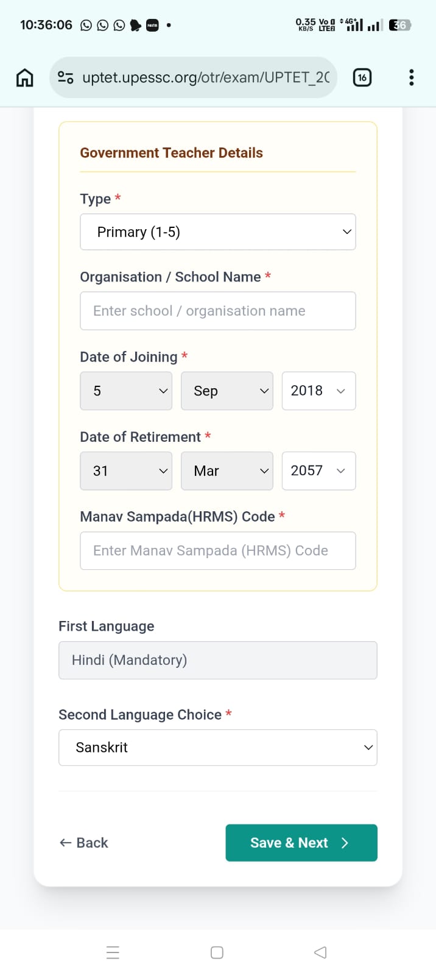Tap the battery indicator in status bar

pyautogui.click(x=400, y=25)
